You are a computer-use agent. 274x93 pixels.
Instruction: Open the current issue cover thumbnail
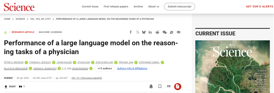tap(232, 67)
